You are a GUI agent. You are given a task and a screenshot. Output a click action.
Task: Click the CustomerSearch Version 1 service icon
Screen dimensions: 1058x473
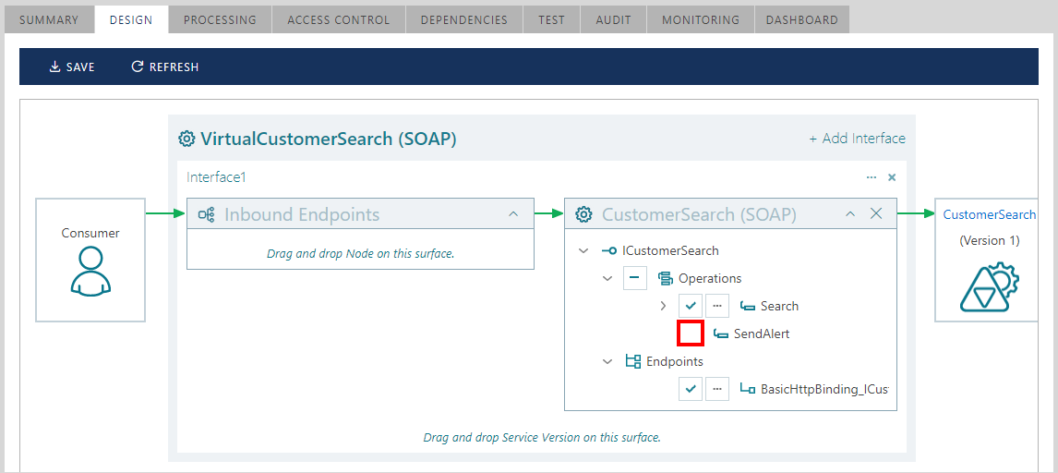point(989,286)
